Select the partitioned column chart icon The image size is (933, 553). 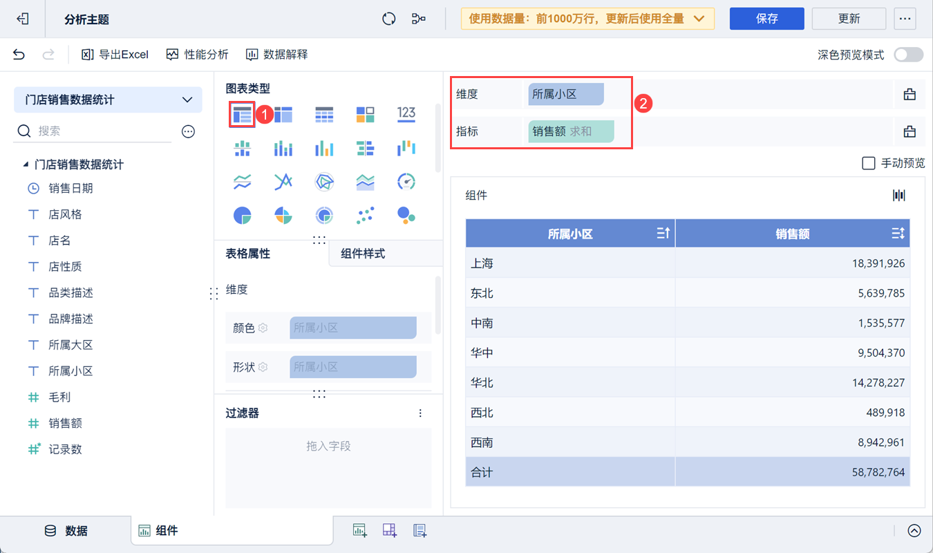pyautogui.click(x=242, y=148)
